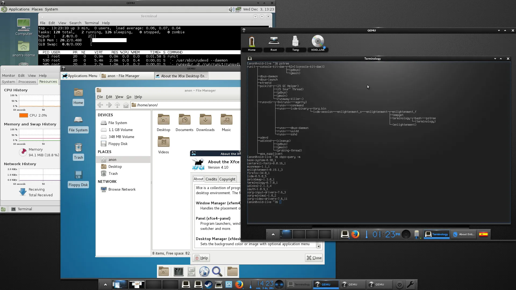The width and height of the screenshot is (516, 290).
Task: Switch to the Credits tab in About Xfce
Action: (x=211, y=179)
